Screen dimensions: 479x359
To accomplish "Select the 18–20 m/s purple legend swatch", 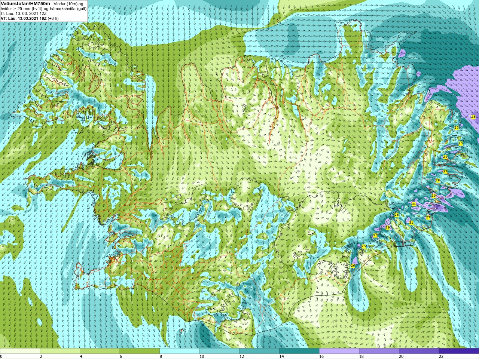I will [x=379, y=351].
